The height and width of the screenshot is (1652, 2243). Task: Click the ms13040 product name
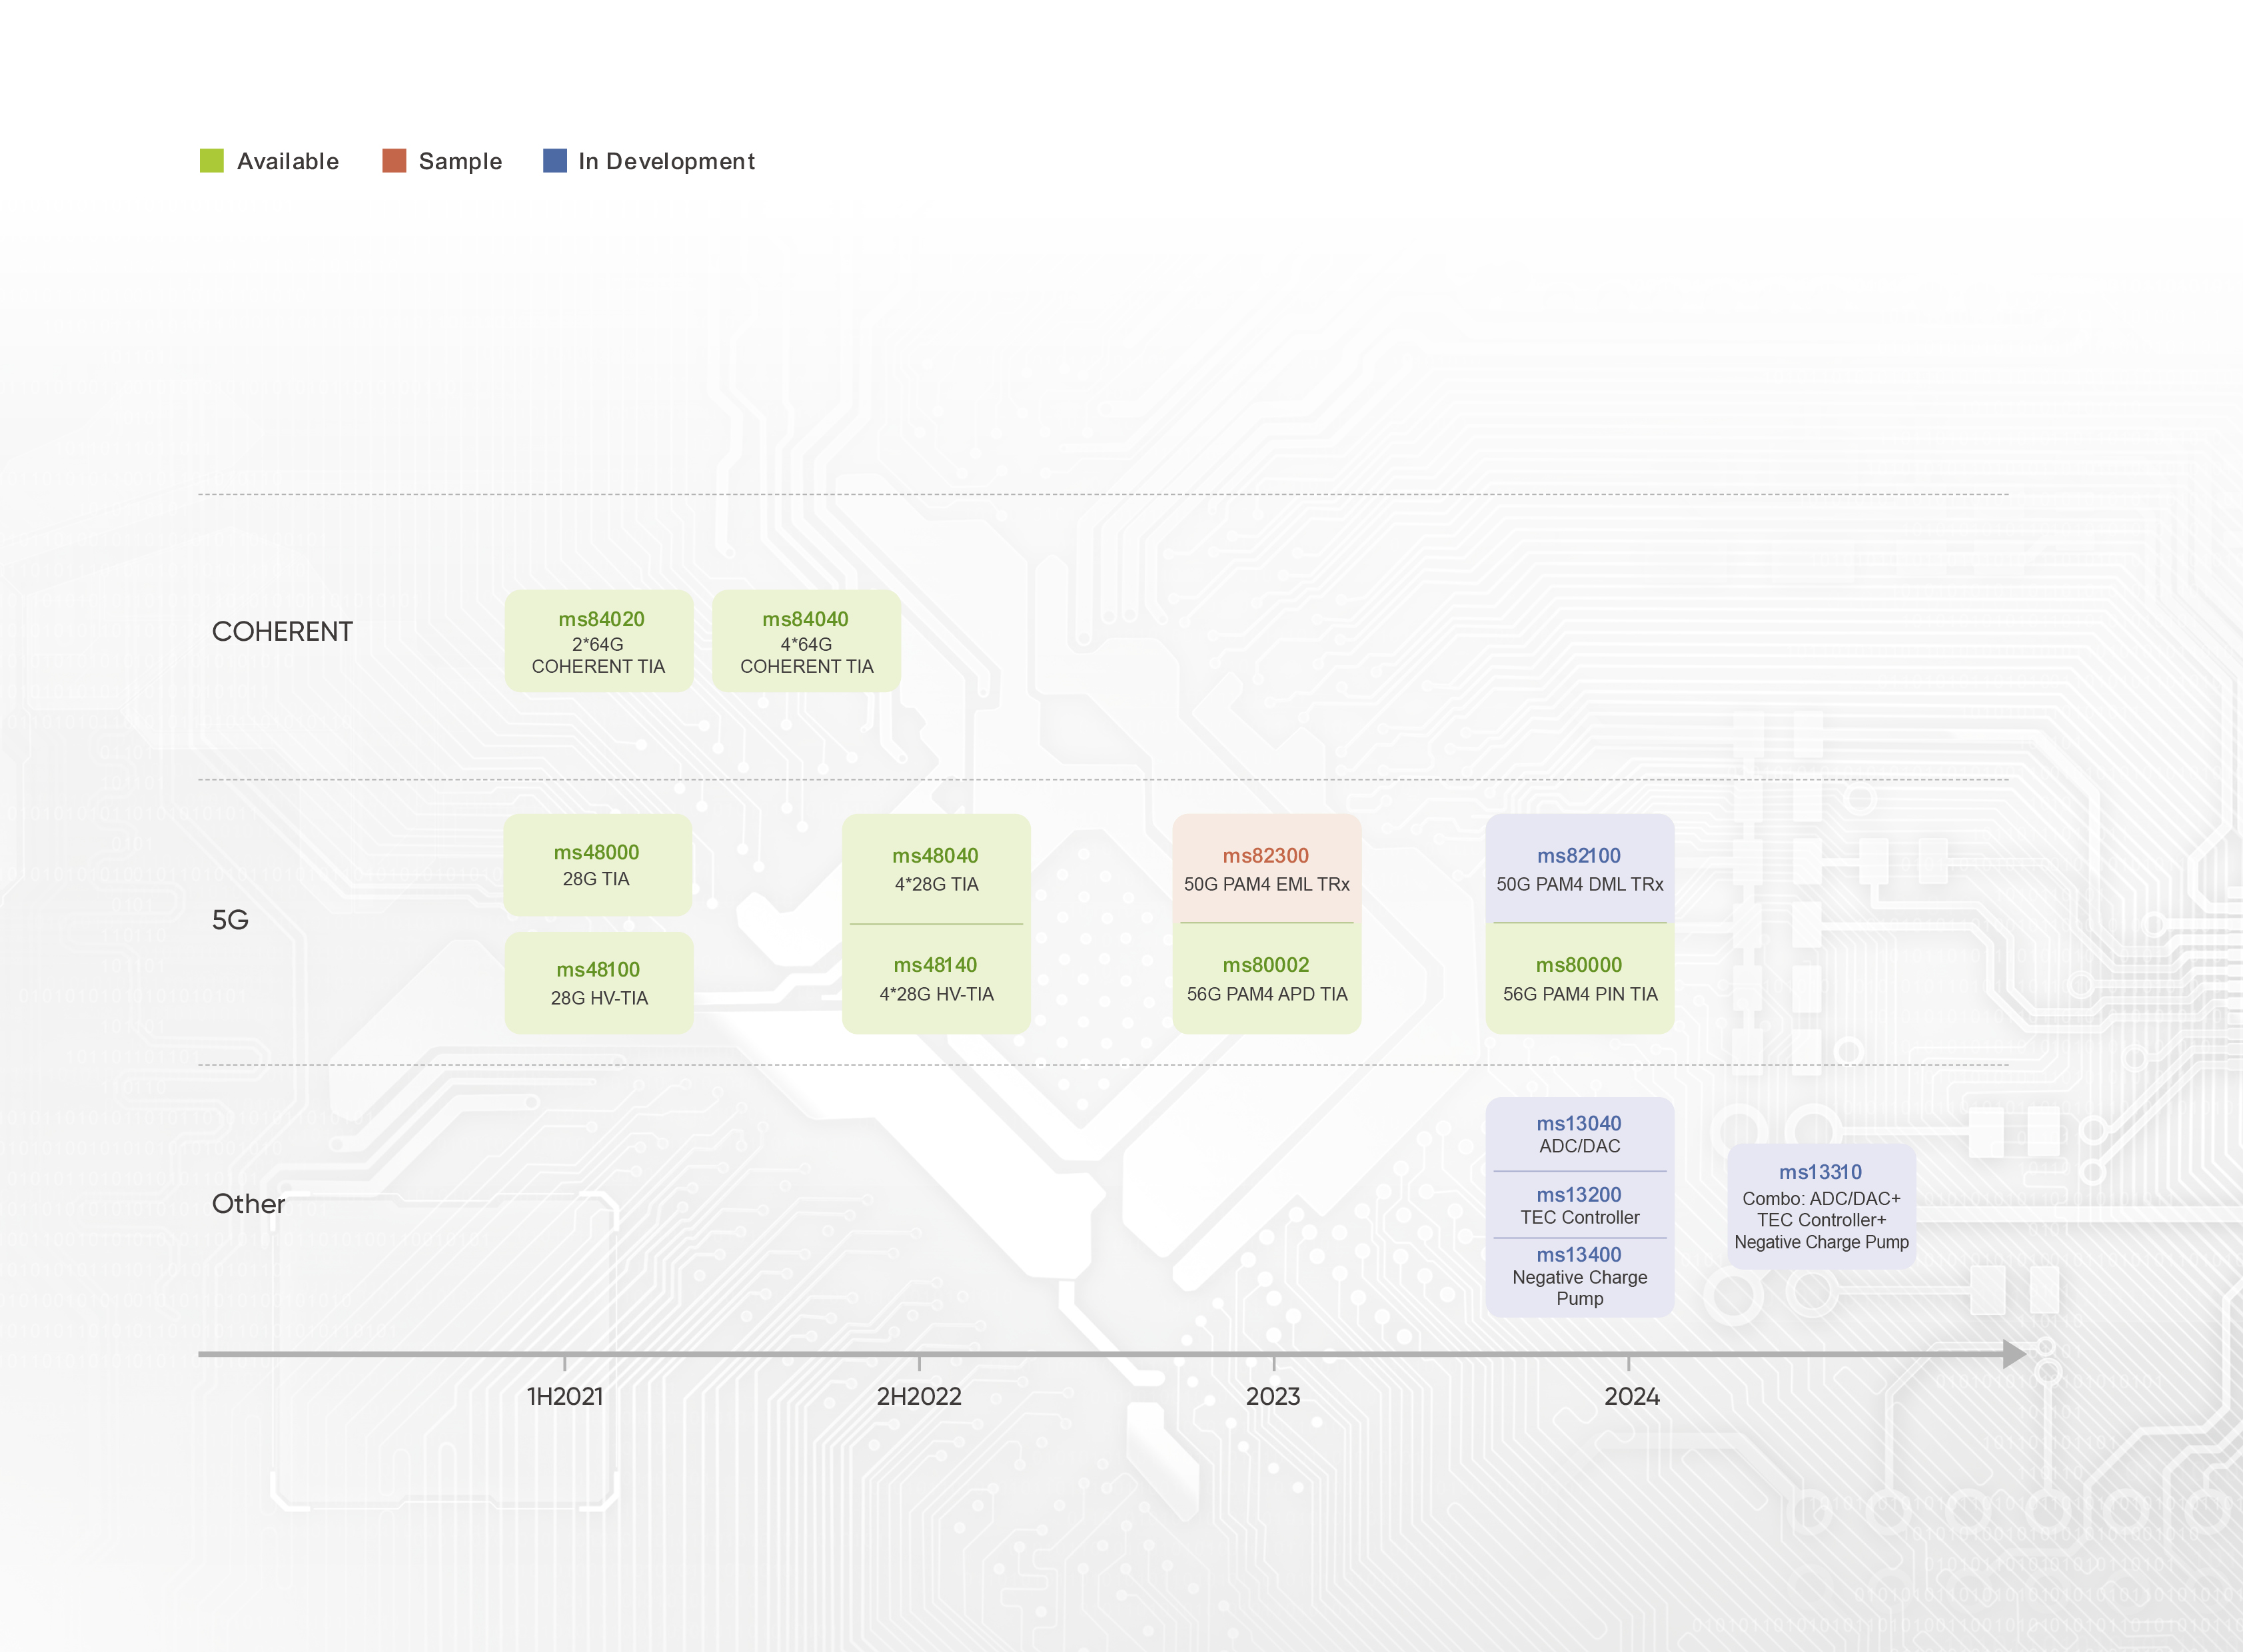pyautogui.click(x=1579, y=1124)
